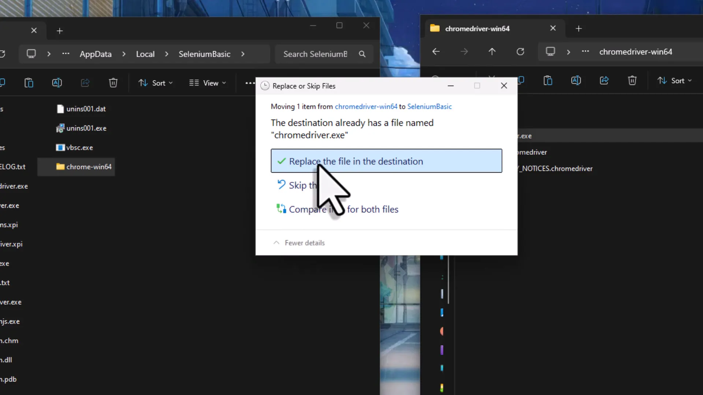Click the Delete trash icon in left toolbar
703x395 pixels.
pos(113,83)
